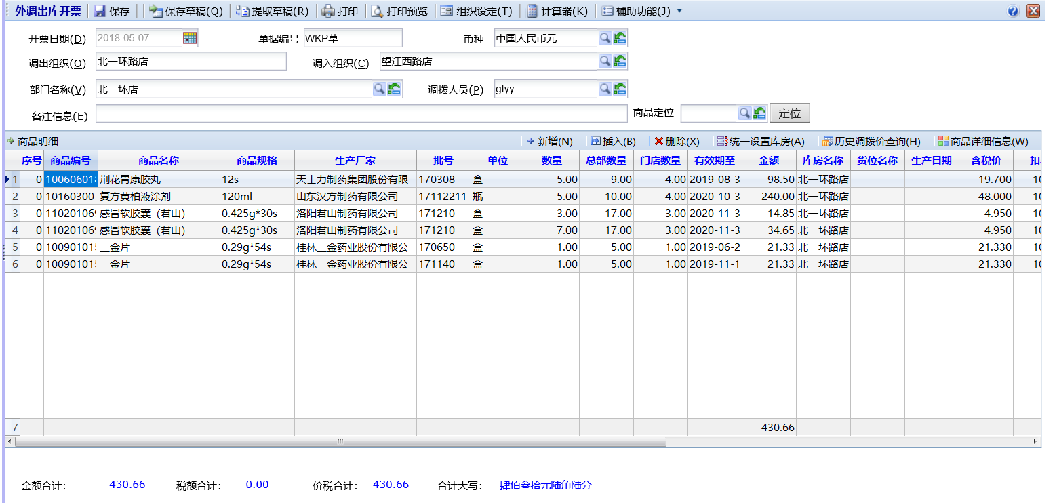The image size is (1057, 503).
Task: Click 提取草稿(R) to load draft
Action: click(273, 11)
